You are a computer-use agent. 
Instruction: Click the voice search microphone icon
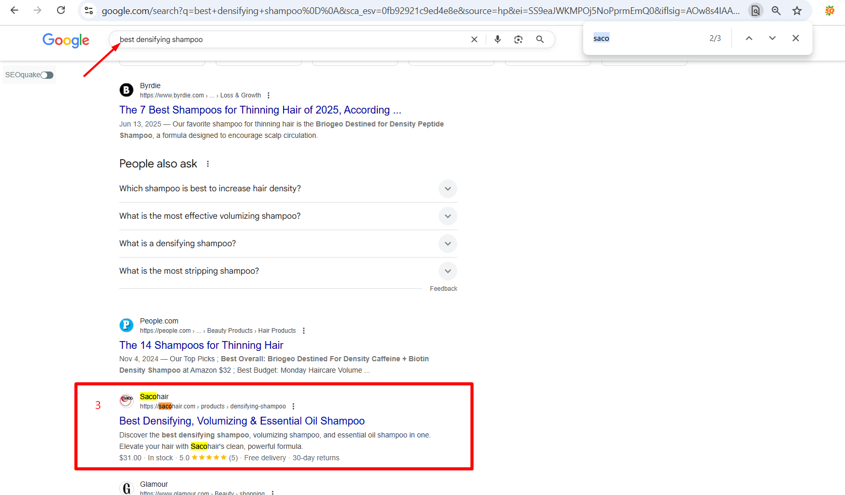497,39
